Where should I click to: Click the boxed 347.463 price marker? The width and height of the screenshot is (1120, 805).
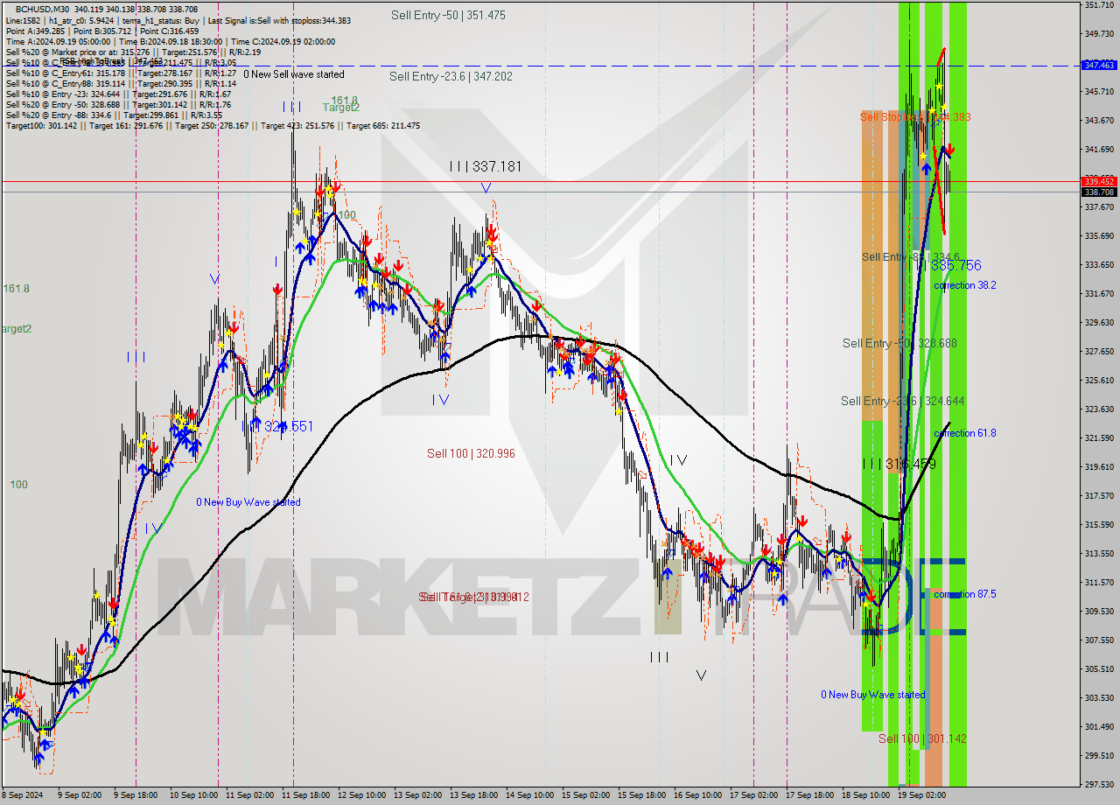(x=1098, y=65)
